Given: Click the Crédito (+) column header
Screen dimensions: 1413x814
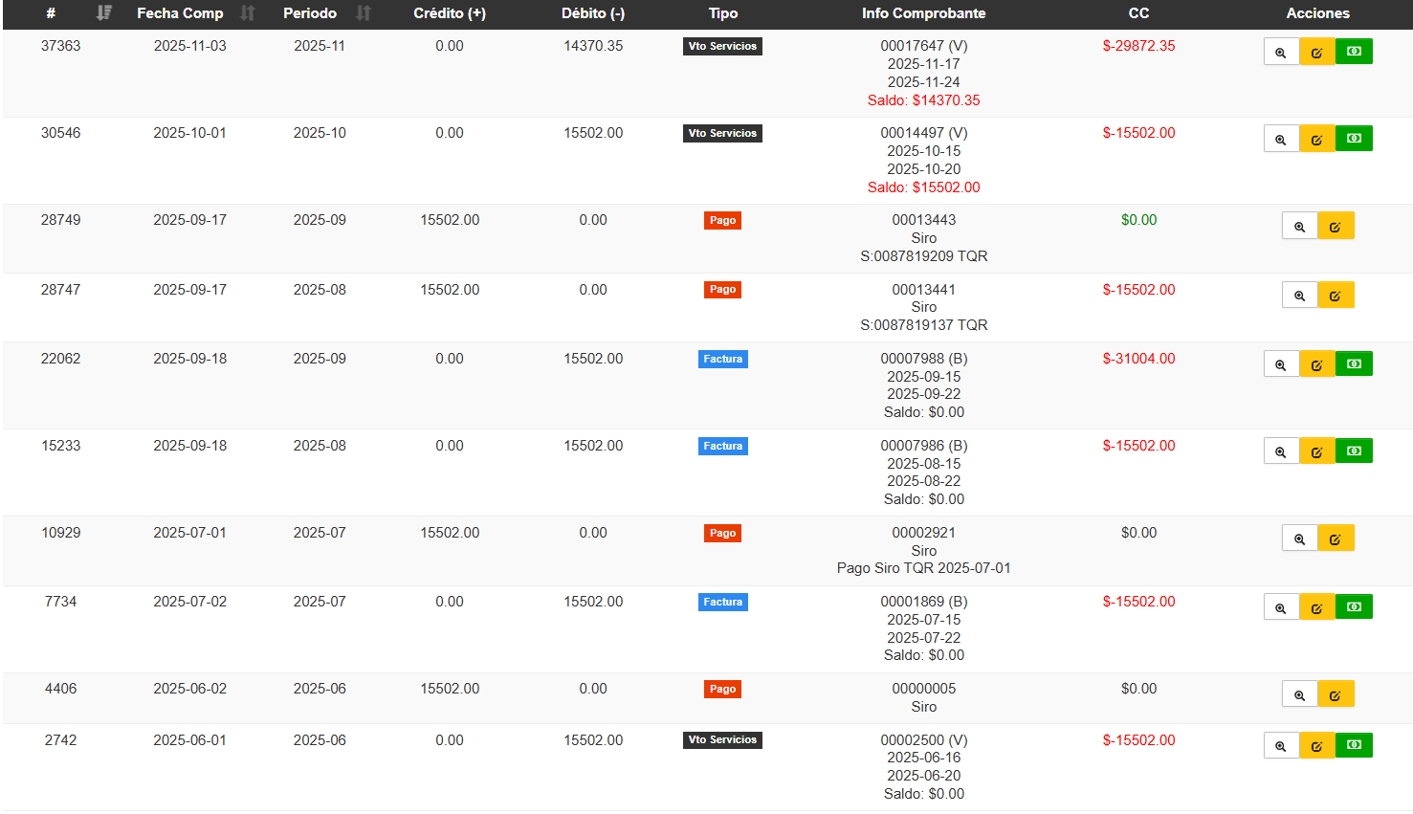Looking at the screenshot, I should point(449,13).
